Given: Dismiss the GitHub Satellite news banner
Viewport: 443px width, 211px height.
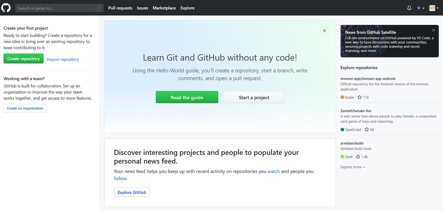Looking at the screenshot, I should pos(433,30).
